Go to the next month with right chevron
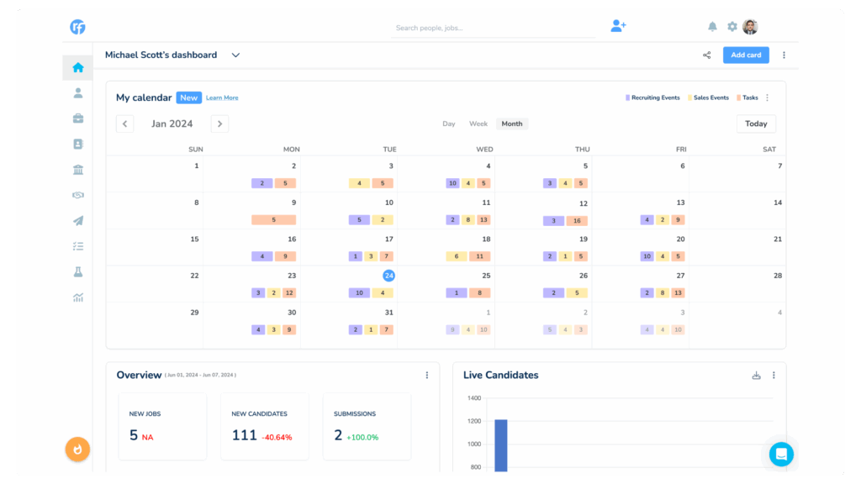The image size is (861, 484). (219, 124)
